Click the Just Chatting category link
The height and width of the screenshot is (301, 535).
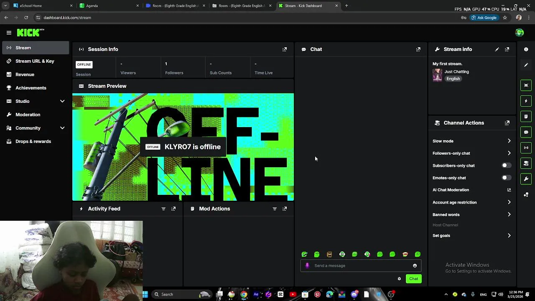coord(456,71)
